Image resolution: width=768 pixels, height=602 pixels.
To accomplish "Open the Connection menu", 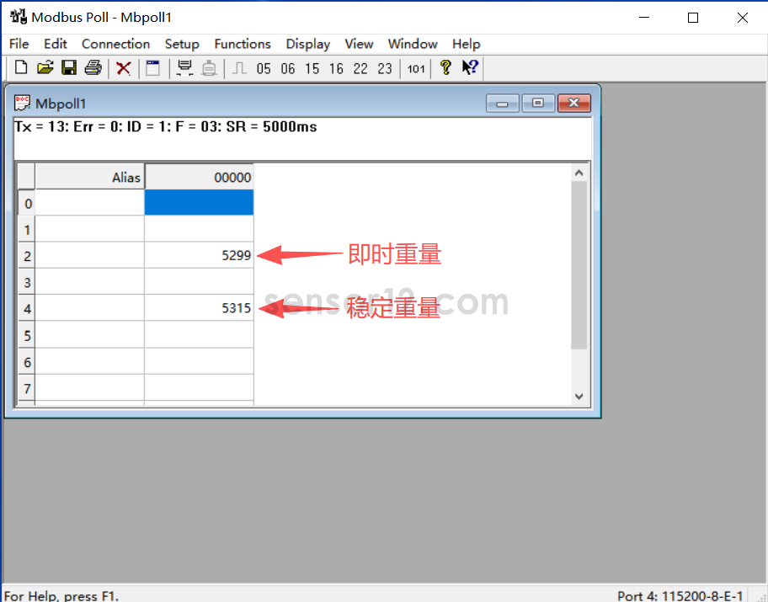I will click(x=115, y=44).
